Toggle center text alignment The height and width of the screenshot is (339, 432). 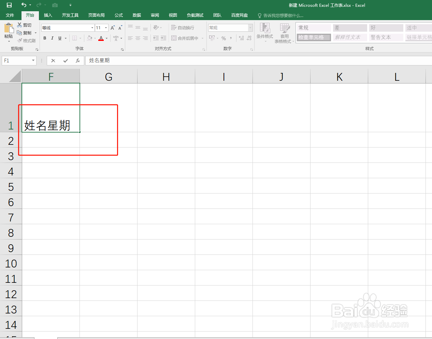click(138, 38)
